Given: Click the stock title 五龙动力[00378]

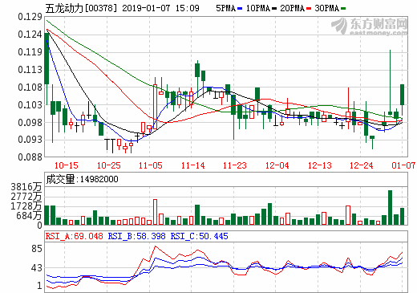Looking at the screenshot, I should coord(81,9).
